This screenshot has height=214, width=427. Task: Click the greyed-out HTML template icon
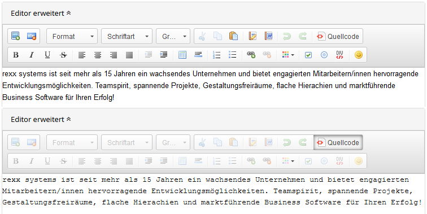tap(32, 142)
